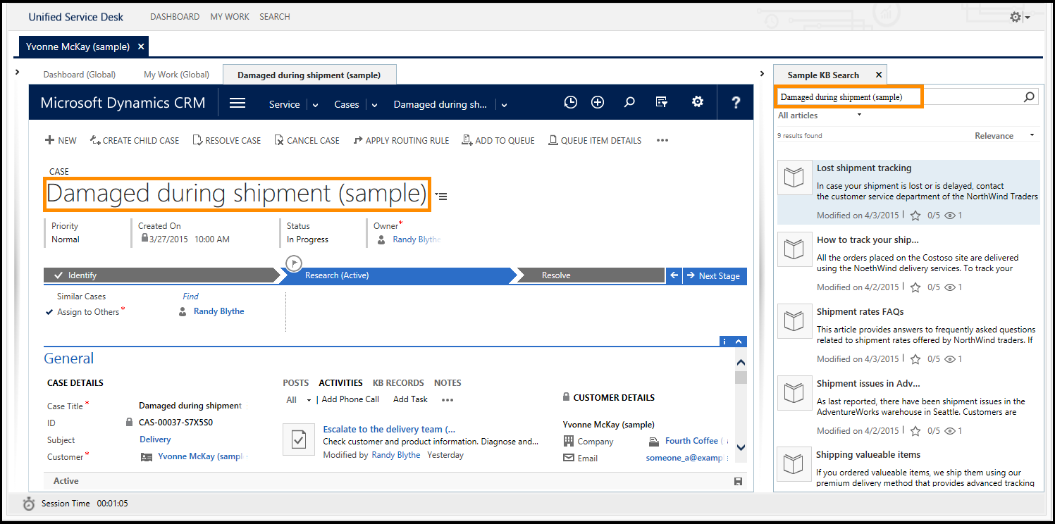Open the Fourth Coffee company link

(691, 441)
